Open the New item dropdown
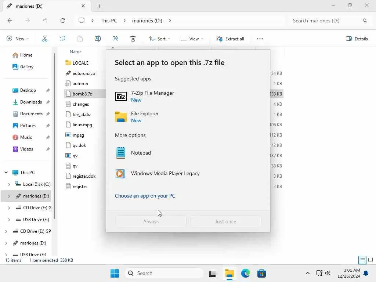Screen dimensions: 376x282 18,39
